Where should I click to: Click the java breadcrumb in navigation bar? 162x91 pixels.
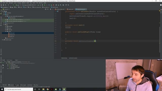point(25,7)
